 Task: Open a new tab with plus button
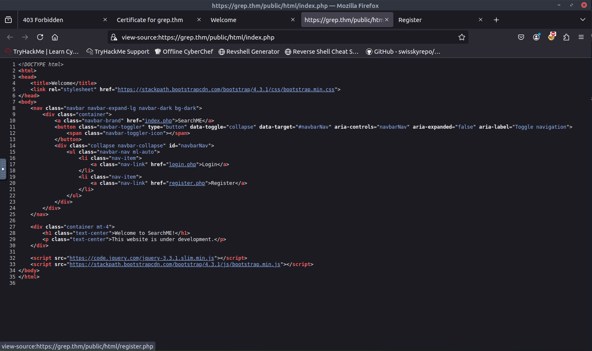point(496,20)
